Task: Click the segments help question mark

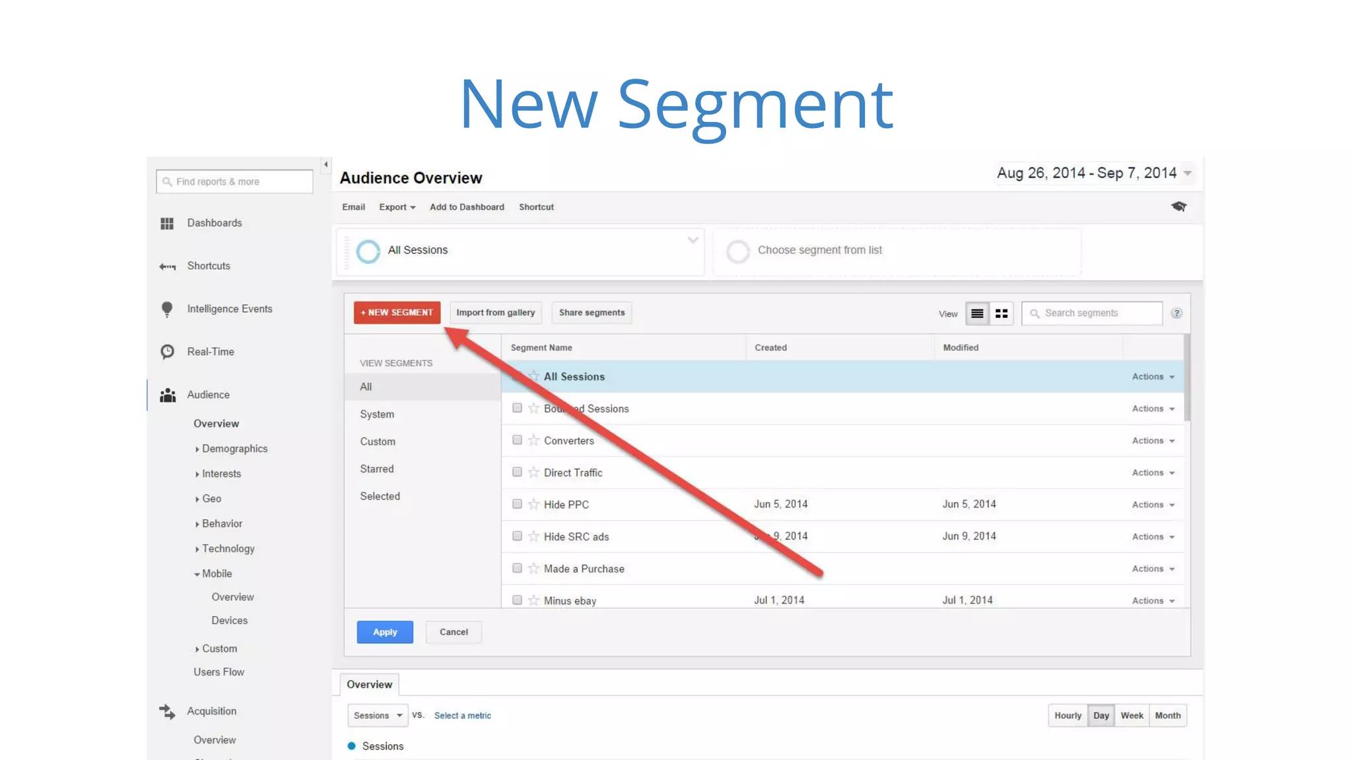Action: 1176,313
